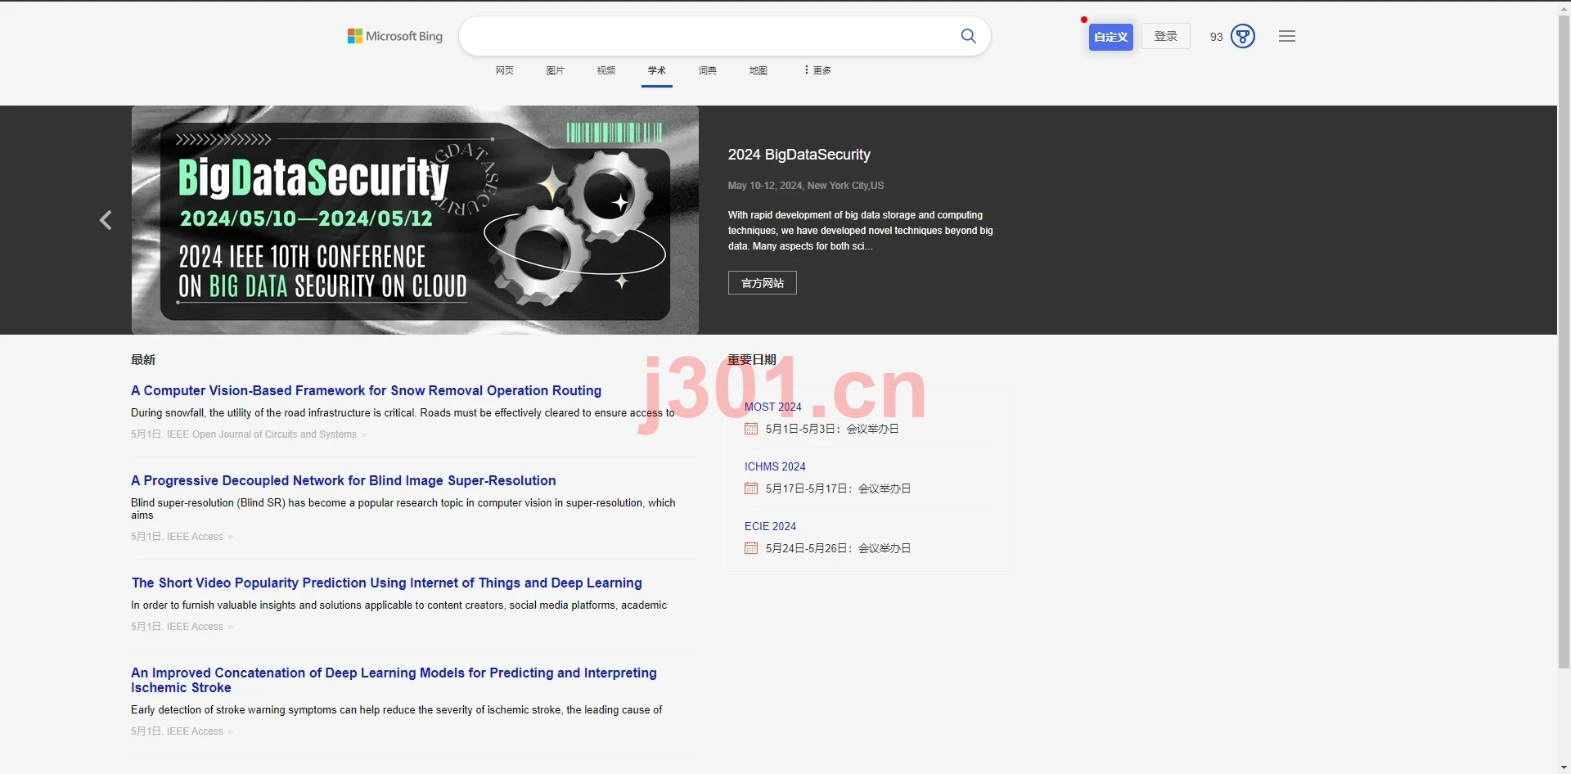Click the vertical page scrollbar thumb

(1564, 341)
